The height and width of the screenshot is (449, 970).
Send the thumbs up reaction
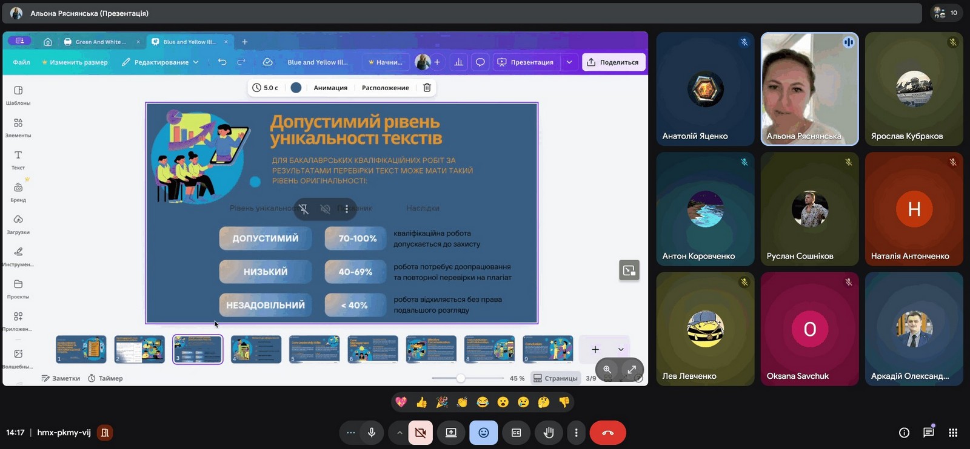coord(421,402)
